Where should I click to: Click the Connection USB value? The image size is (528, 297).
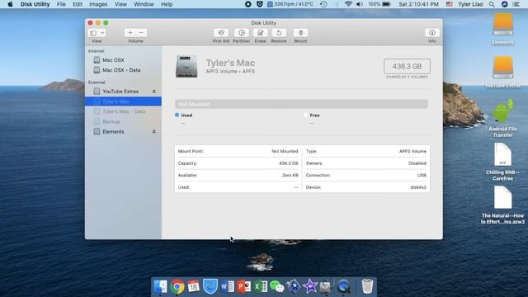point(422,175)
